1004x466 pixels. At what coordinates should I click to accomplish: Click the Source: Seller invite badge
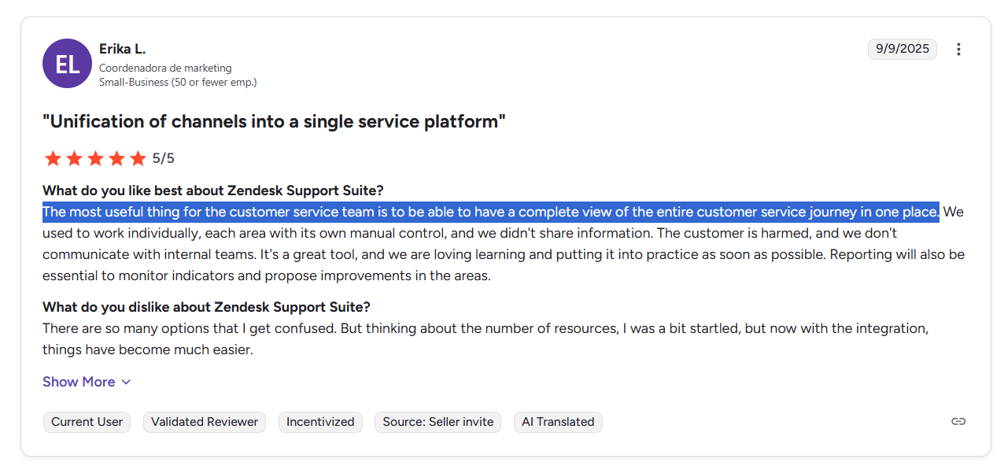[x=438, y=422]
